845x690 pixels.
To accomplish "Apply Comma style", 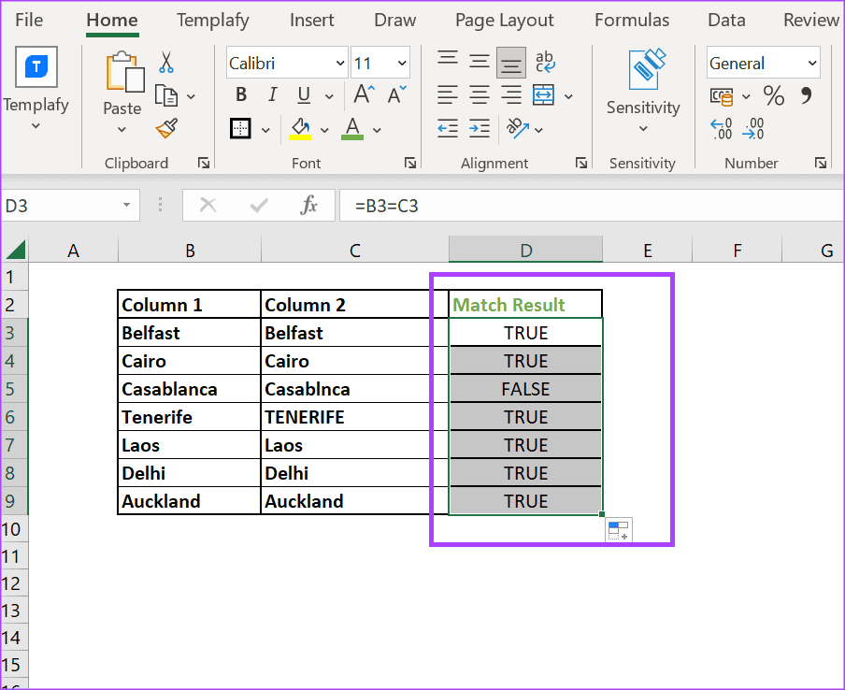I will click(806, 96).
